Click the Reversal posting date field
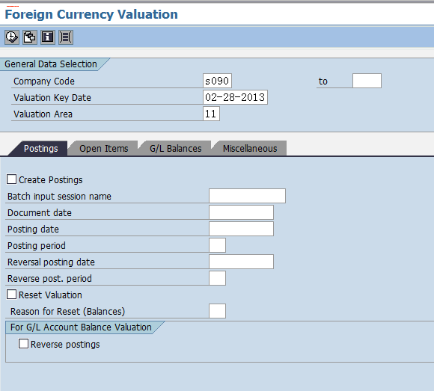 (242, 262)
